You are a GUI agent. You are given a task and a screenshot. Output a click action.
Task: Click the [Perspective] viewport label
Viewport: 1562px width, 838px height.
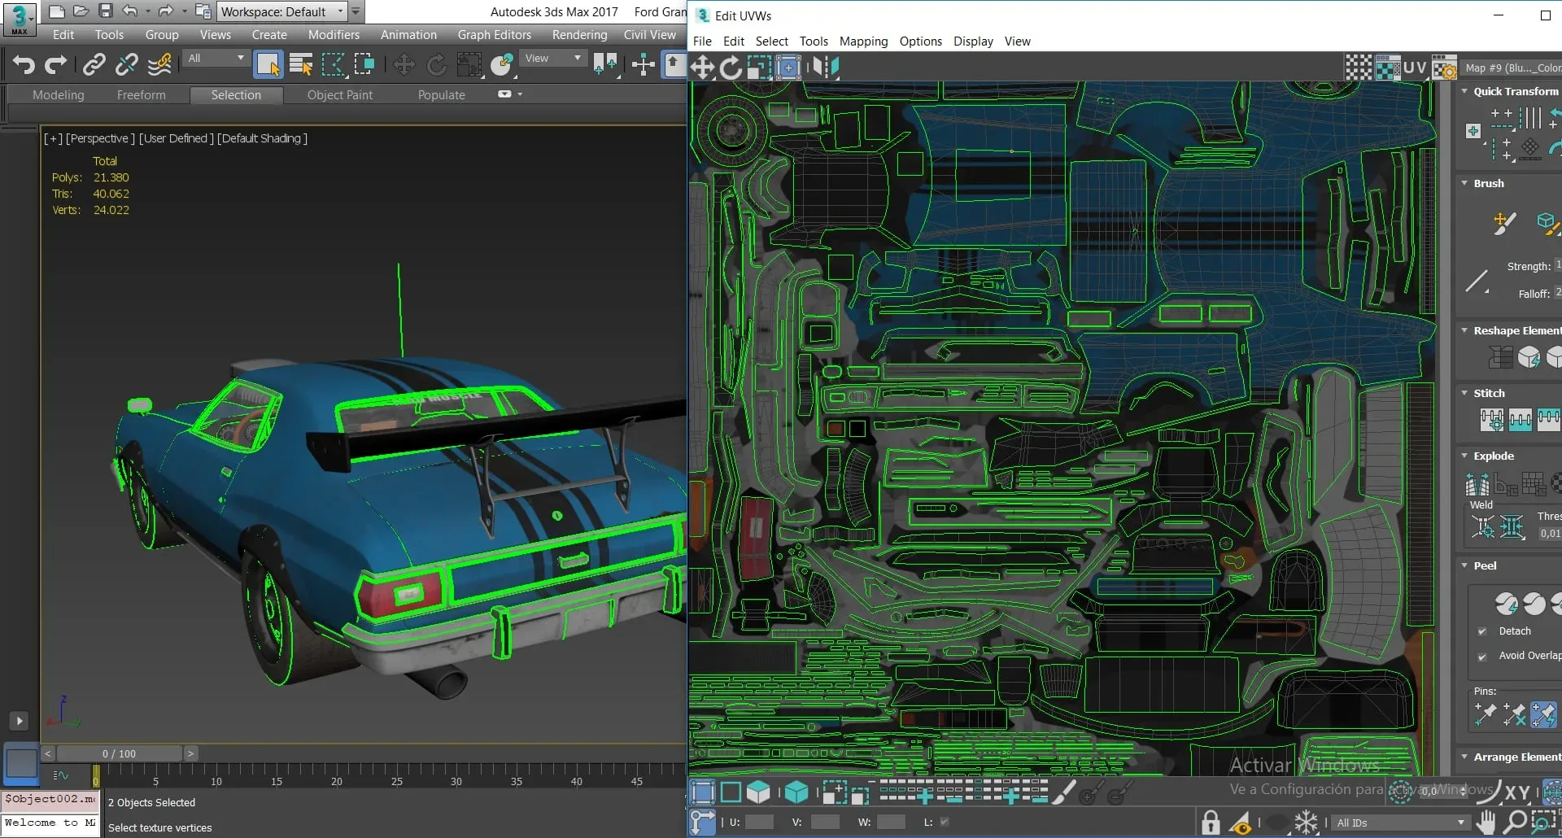pyautogui.click(x=100, y=138)
